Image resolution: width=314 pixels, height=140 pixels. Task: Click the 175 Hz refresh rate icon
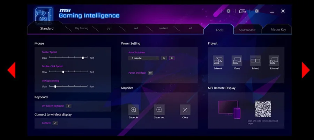click(243, 11)
